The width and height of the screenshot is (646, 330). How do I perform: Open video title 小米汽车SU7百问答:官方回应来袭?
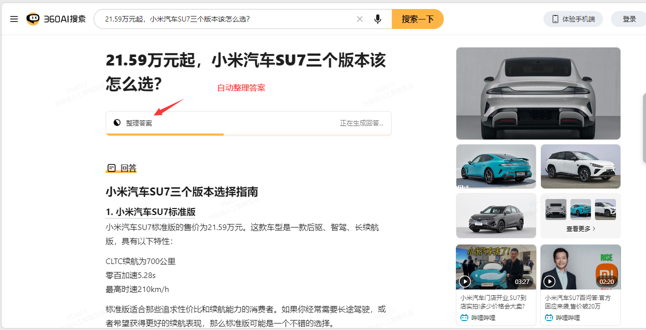[578, 302]
